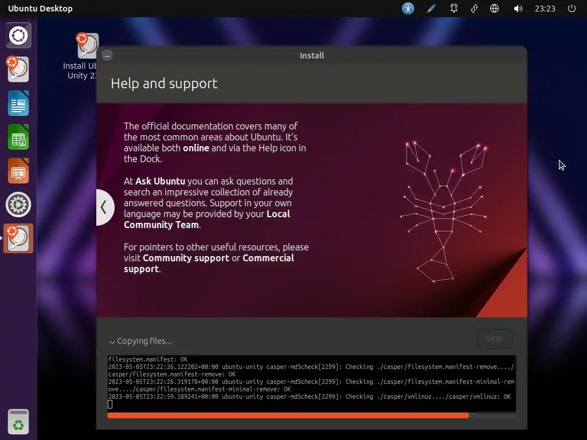This screenshot has width=587, height=440.
Task: Launch LibreOffice Writer from the dock
Action: 18,103
